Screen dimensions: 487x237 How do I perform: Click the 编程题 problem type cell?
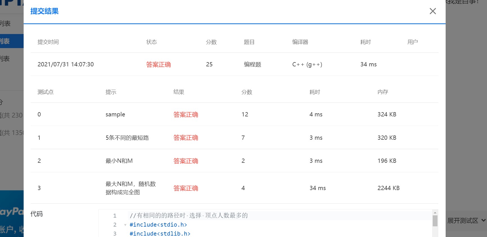click(252, 64)
